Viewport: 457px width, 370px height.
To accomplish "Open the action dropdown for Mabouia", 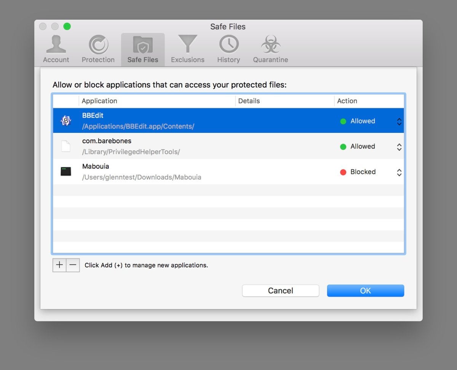I will [399, 172].
